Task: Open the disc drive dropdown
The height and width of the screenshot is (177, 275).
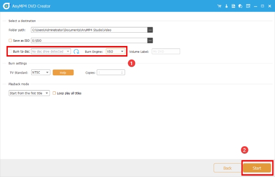Action: click(51, 51)
